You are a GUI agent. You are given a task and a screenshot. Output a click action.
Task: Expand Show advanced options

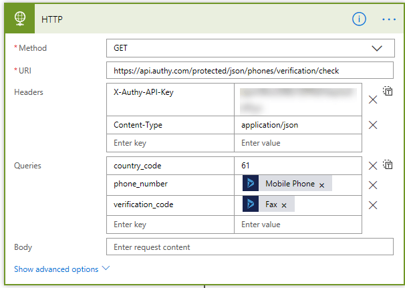click(x=61, y=269)
